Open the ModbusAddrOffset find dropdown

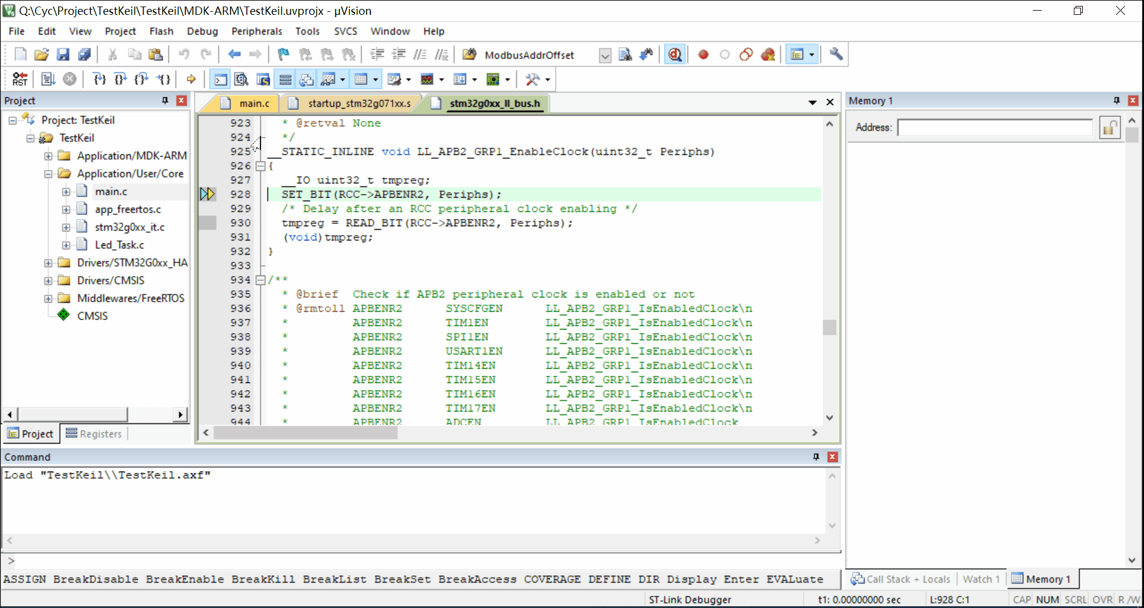[x=605, y=55]
